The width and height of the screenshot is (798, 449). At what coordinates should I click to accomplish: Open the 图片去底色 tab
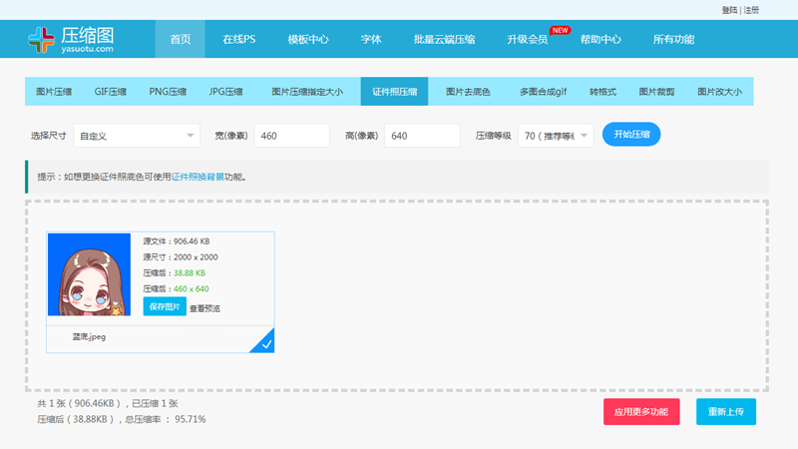(468, 92)
